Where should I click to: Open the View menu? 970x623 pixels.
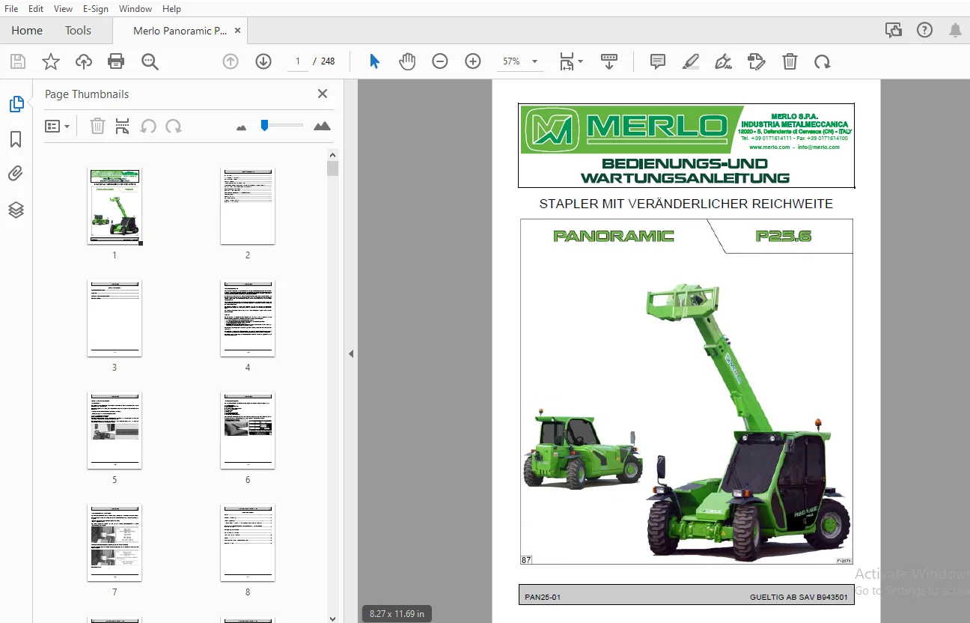[x=64, y=9]
